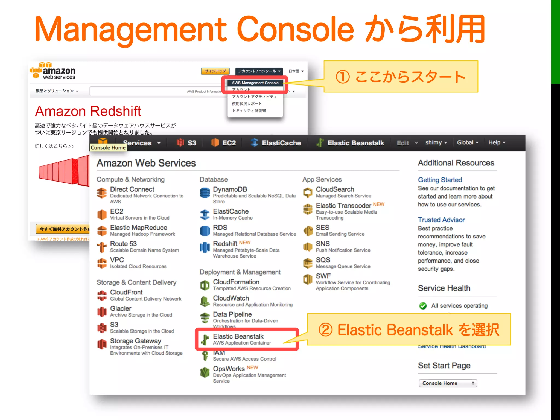
Task: Open the Data Pipeline icon
Action: (205, 317)
